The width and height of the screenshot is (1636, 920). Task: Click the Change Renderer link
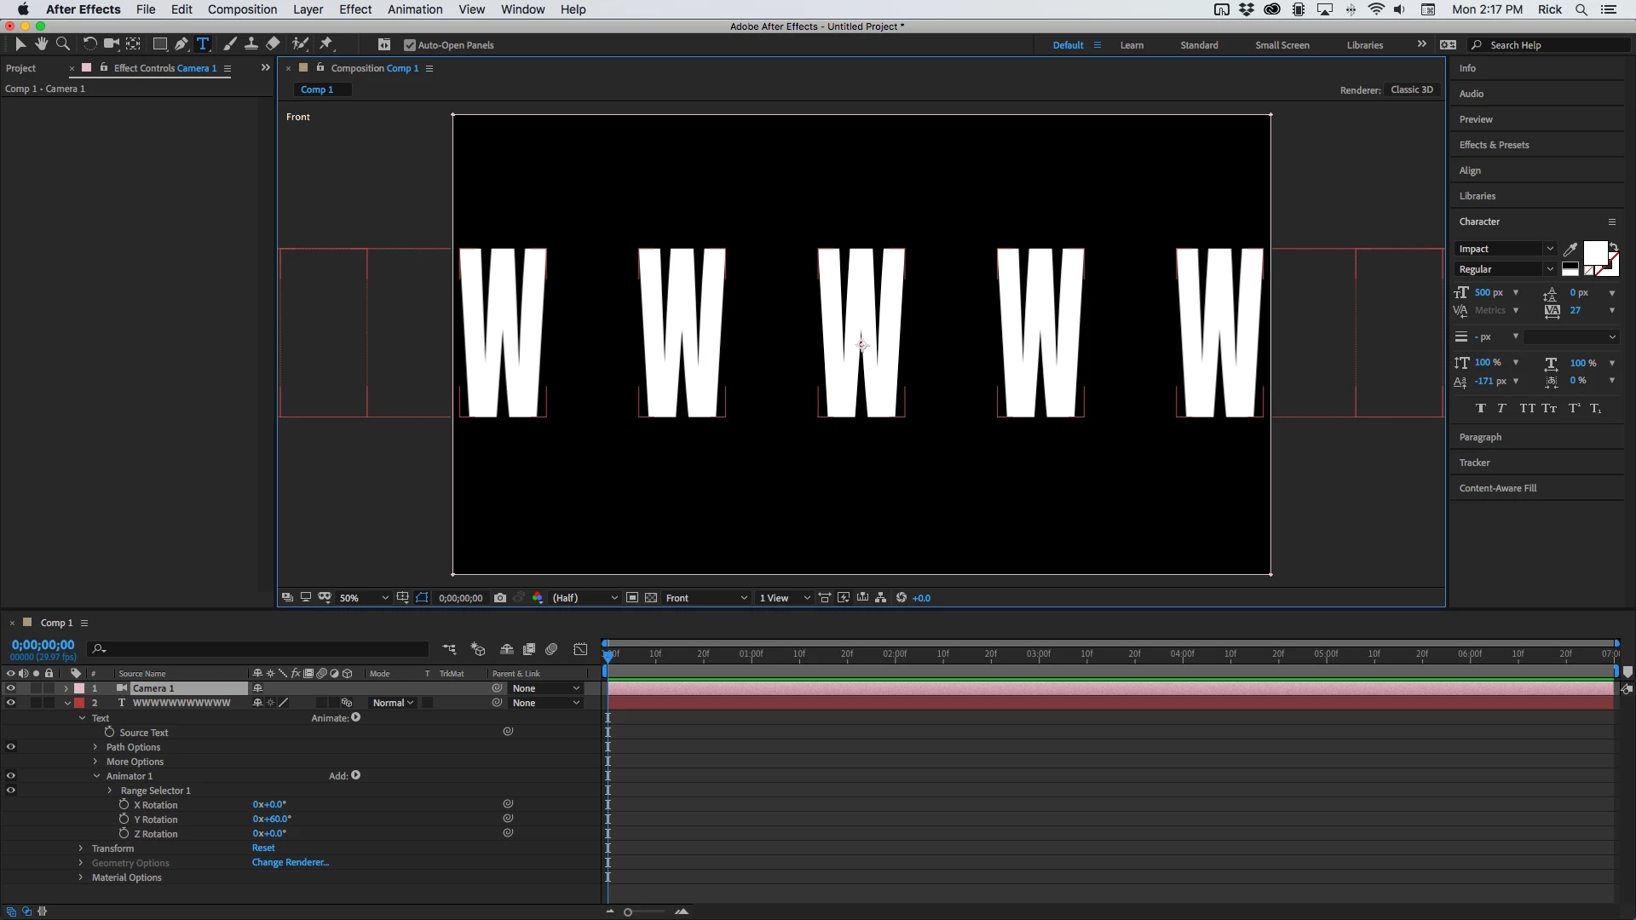point(290,863)
